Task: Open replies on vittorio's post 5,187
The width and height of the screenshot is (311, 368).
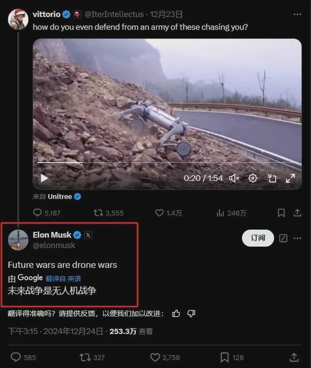Action: point(47,213)
